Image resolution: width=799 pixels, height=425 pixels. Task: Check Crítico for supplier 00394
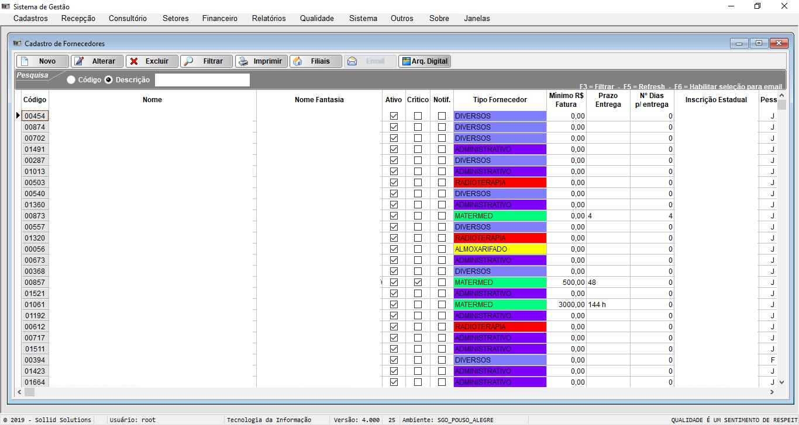418,360
